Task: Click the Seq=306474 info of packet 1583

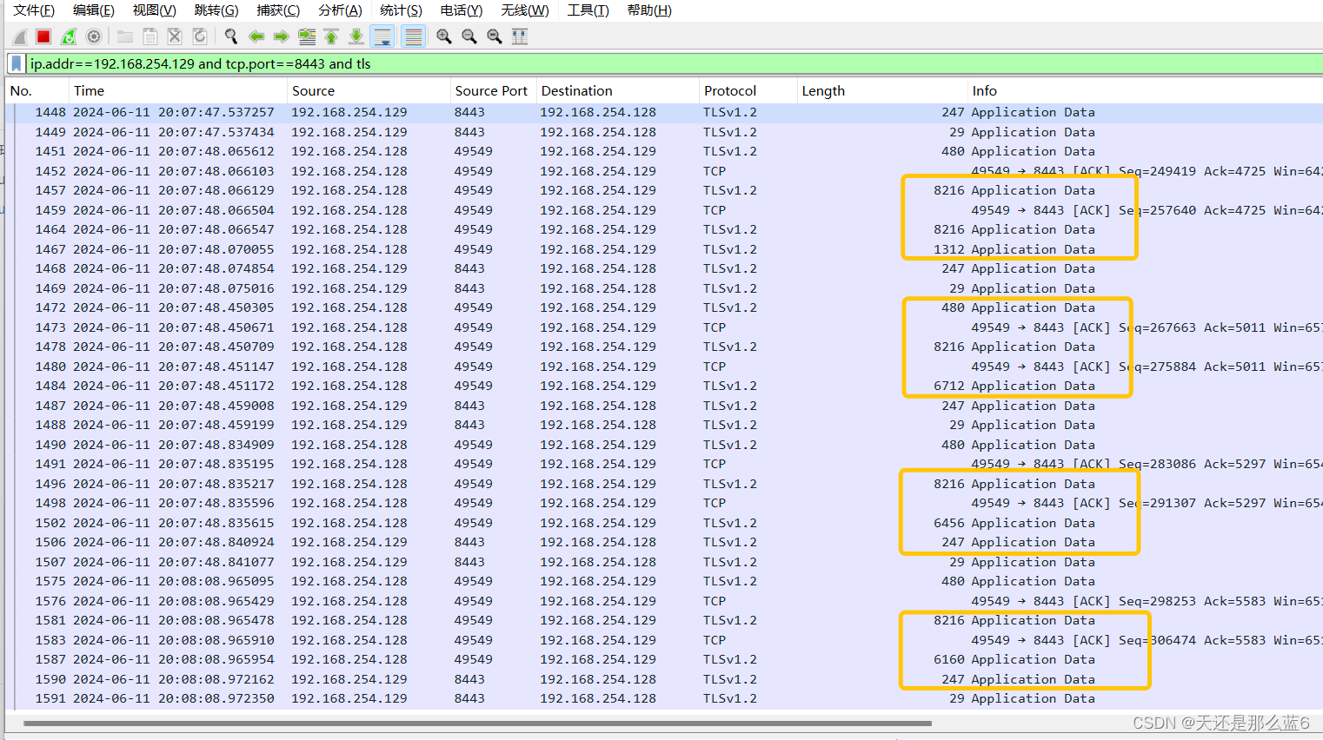Action: [1157, 640]
